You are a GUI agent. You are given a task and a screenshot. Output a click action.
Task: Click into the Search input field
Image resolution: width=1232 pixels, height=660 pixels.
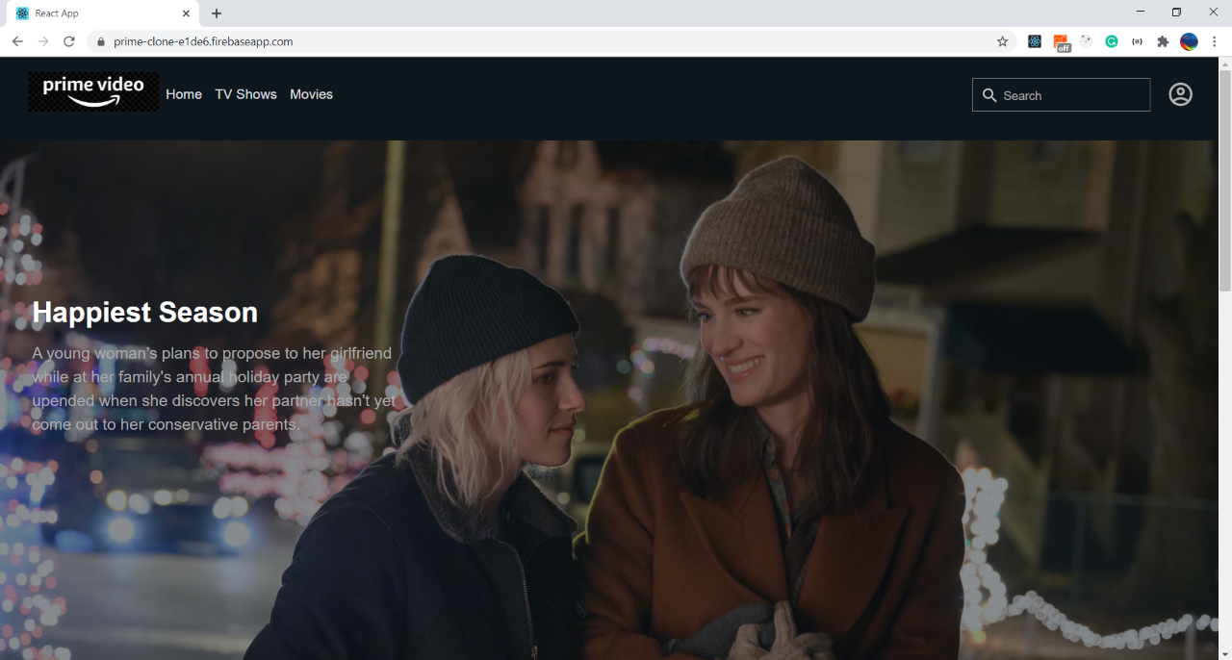1061,95
